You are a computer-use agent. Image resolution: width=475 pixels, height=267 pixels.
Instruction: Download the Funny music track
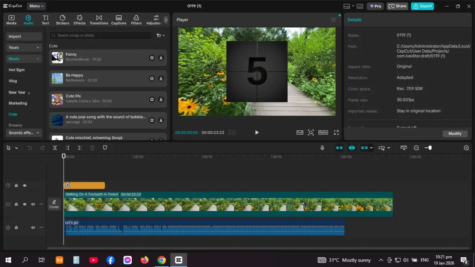click(x=161, y=57)
